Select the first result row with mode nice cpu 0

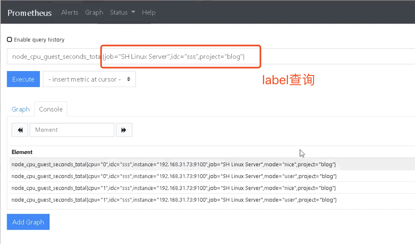(173, 164)
